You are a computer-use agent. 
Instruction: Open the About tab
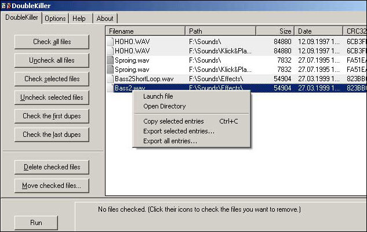(105, 19)
